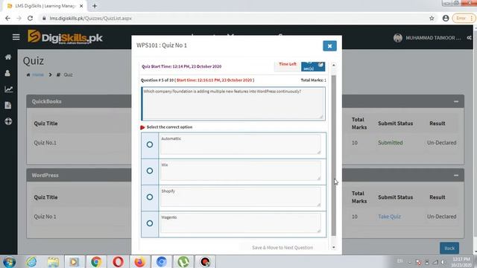Open the user profile icon in sidebar
The height and width of the screenshot is (268, 477).
(7, 73)
